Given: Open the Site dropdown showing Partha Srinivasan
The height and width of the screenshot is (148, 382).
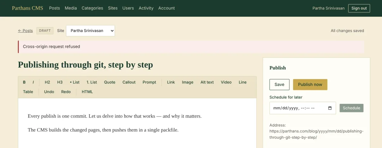Looking at the screenshot, I should click(90, 31).
